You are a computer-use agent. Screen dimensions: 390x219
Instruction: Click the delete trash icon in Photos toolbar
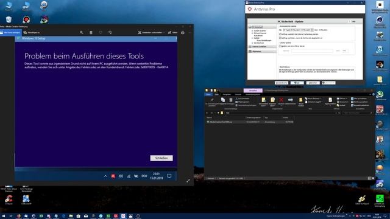(91, 32)
